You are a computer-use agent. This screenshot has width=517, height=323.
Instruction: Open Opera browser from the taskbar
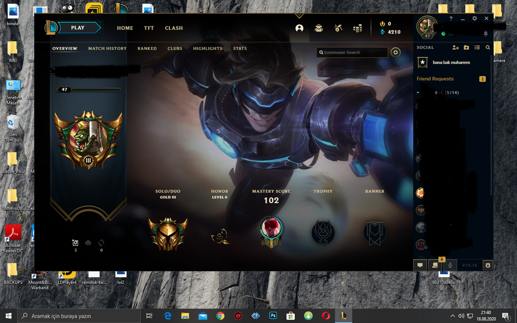tap(326, 316)
